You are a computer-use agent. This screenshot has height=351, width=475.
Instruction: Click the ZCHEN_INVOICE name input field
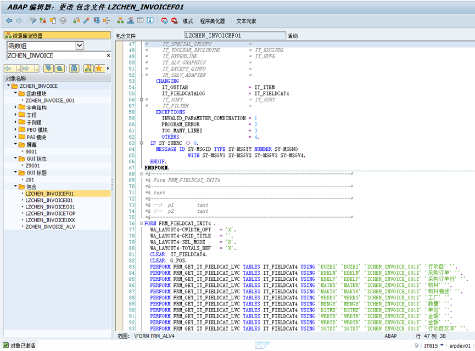click(x=56, y=55)
